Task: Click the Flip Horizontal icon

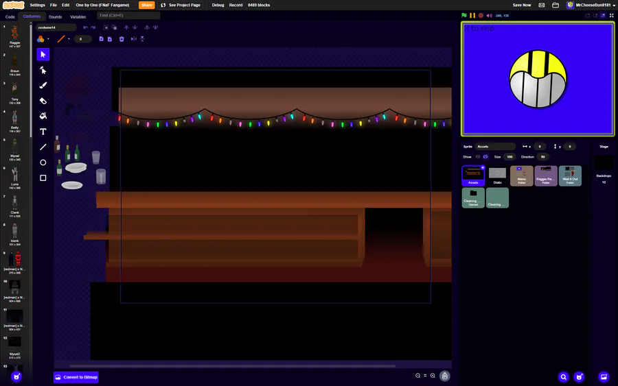Action: [134, 39]
